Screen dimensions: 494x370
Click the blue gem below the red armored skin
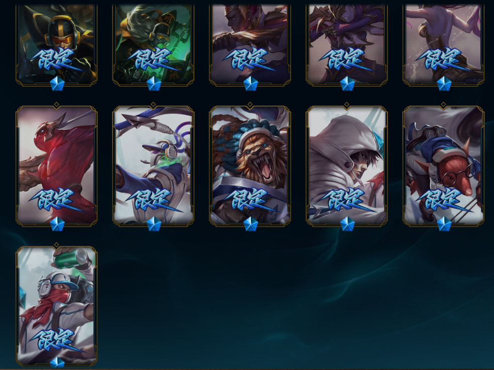tap(57, 224)
